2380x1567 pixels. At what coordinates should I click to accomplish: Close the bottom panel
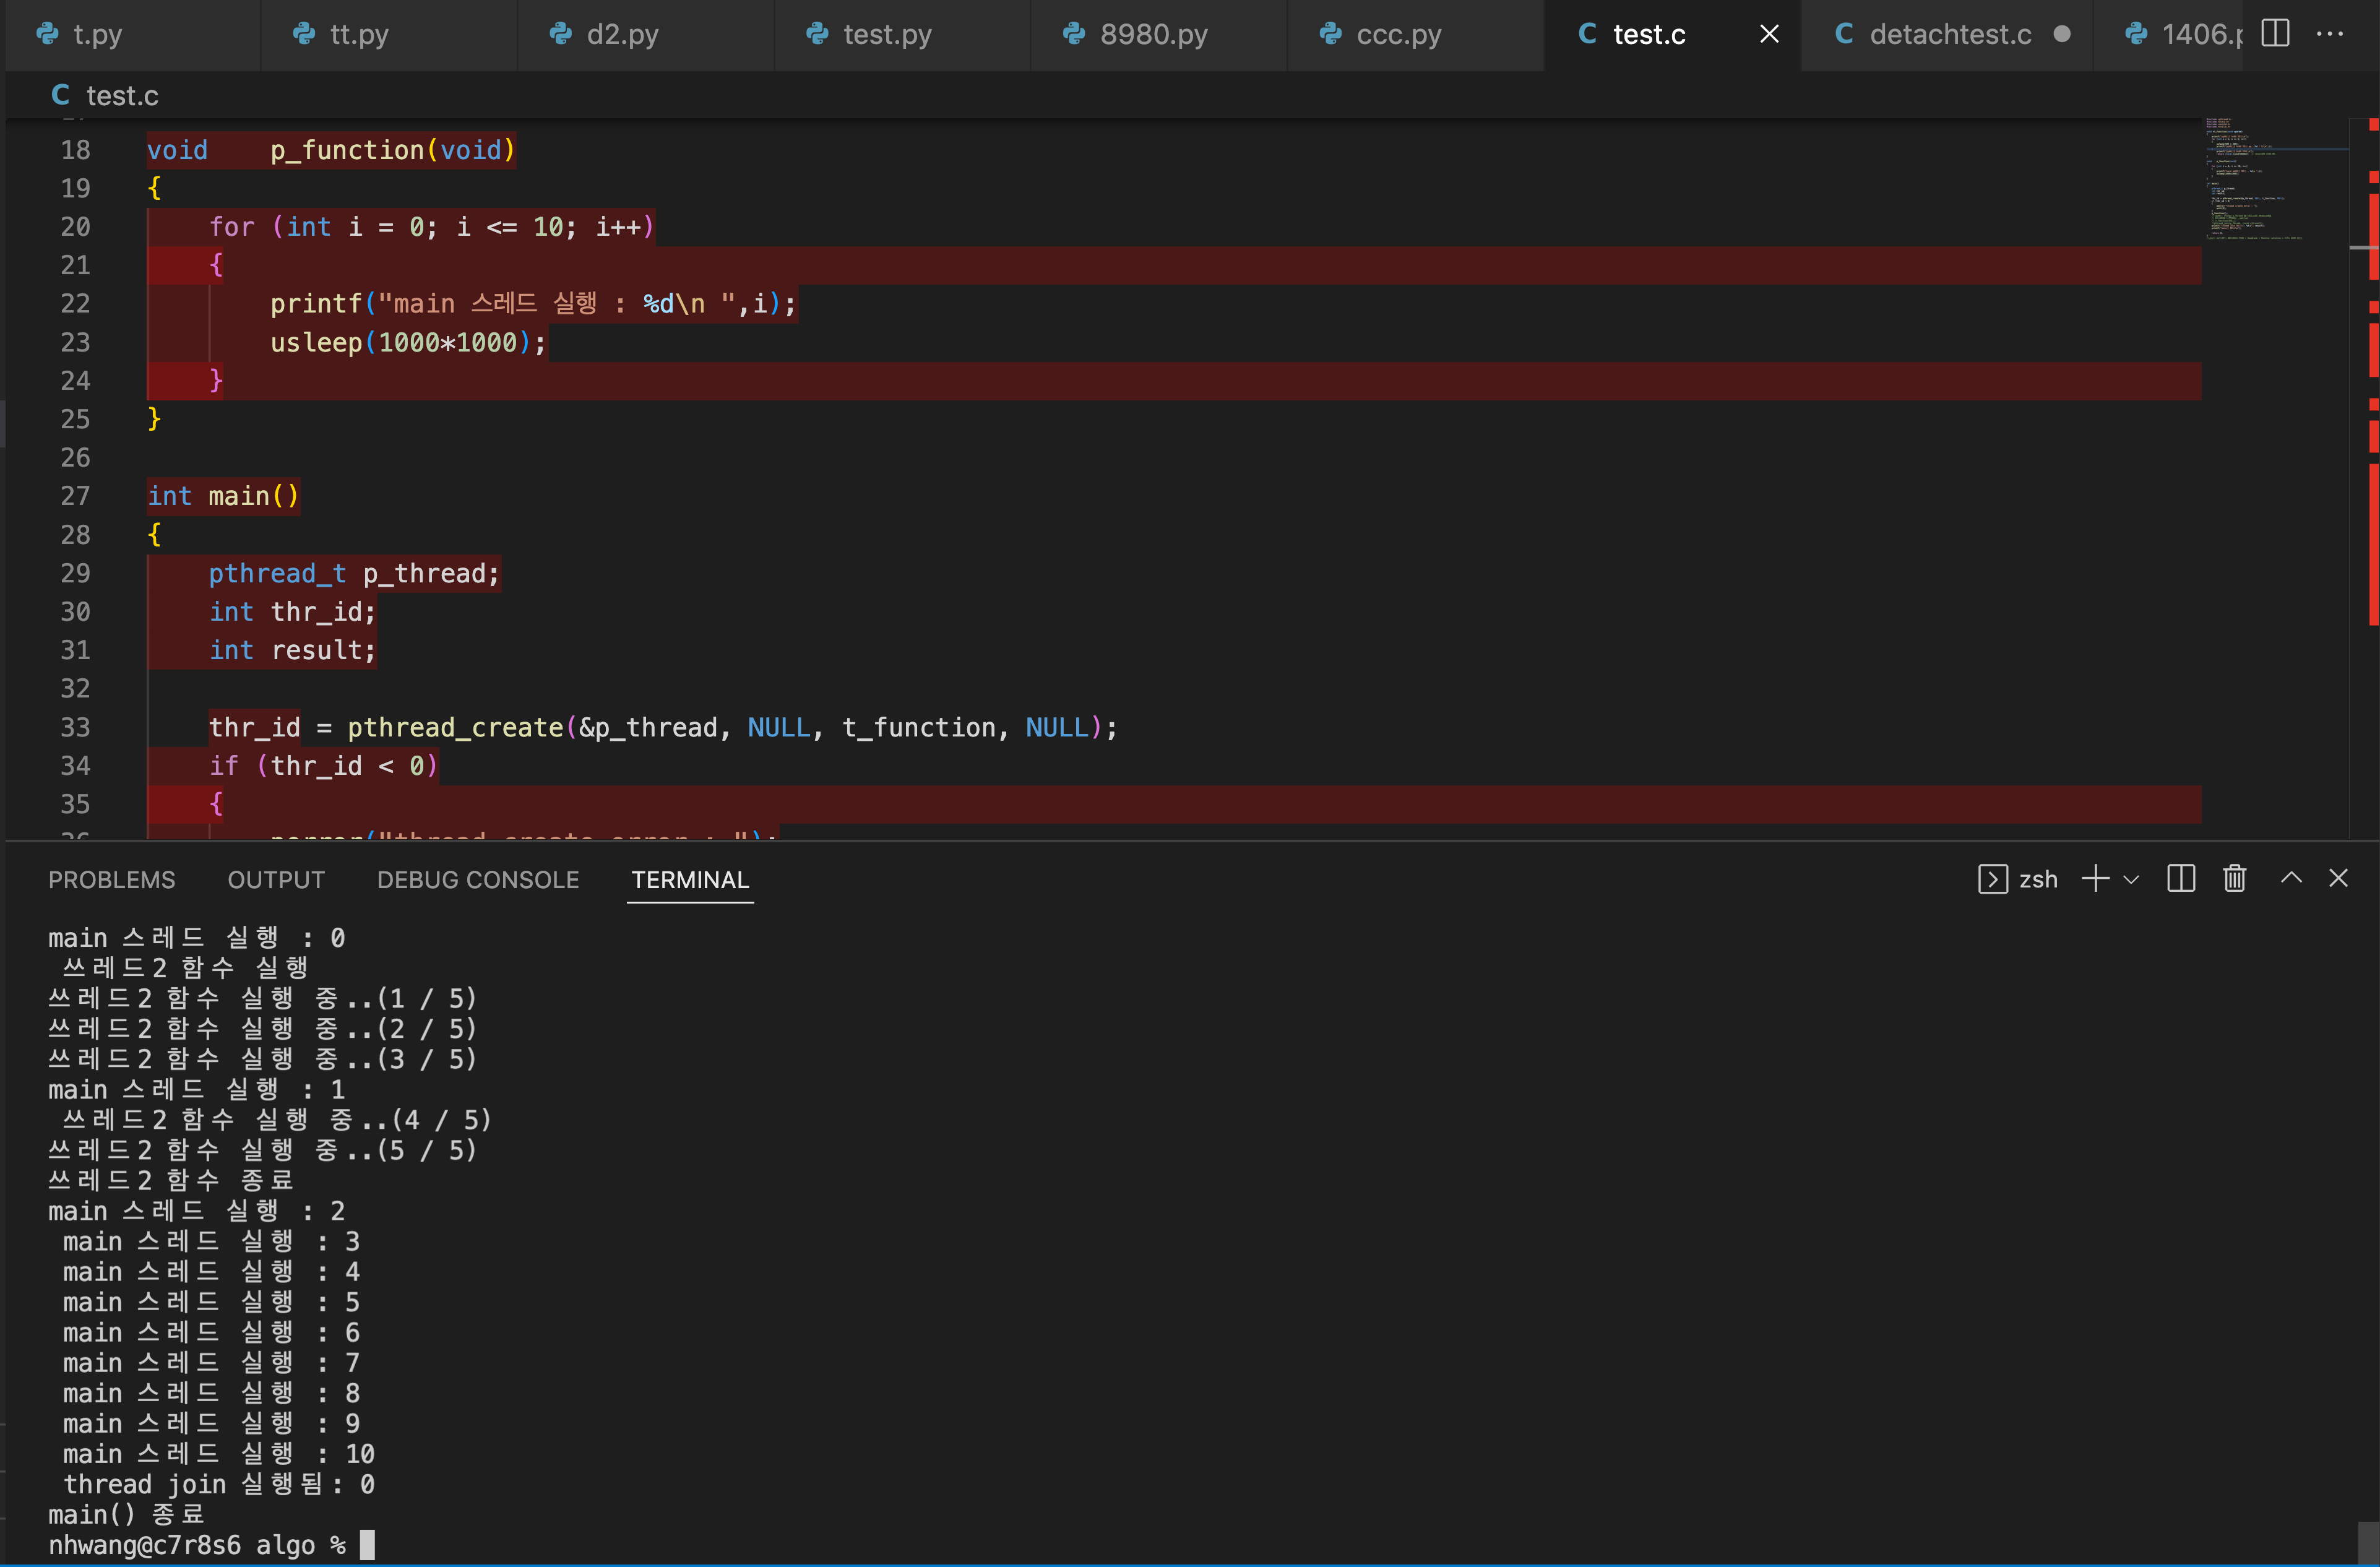click(2338, 878)
